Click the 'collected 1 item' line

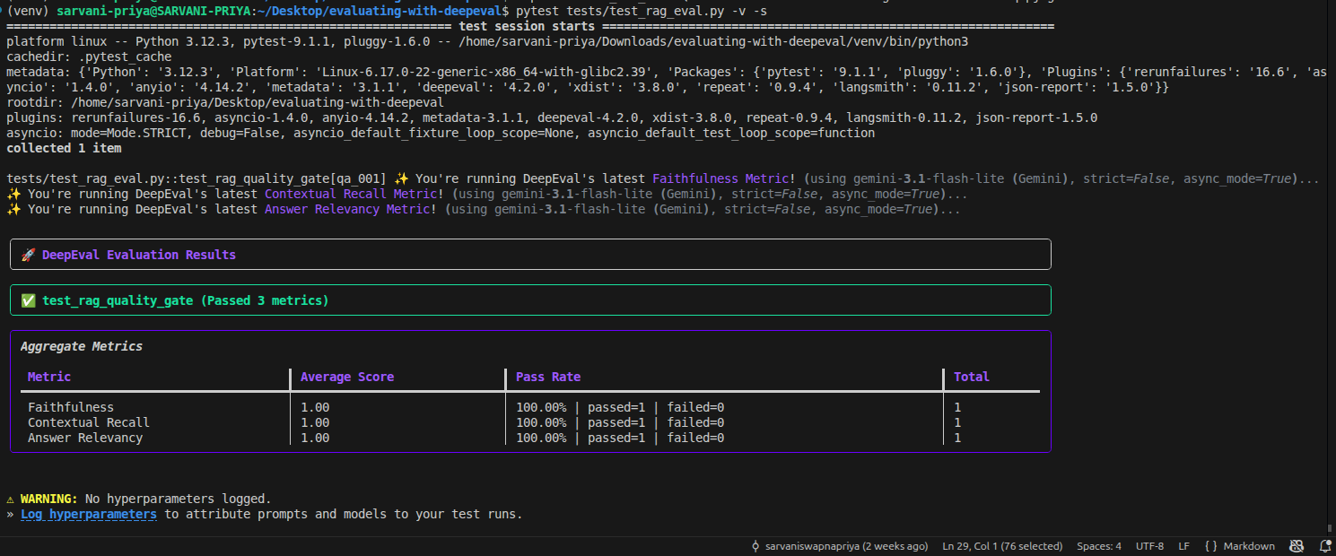pyautogui.click(x=64, y=148)
